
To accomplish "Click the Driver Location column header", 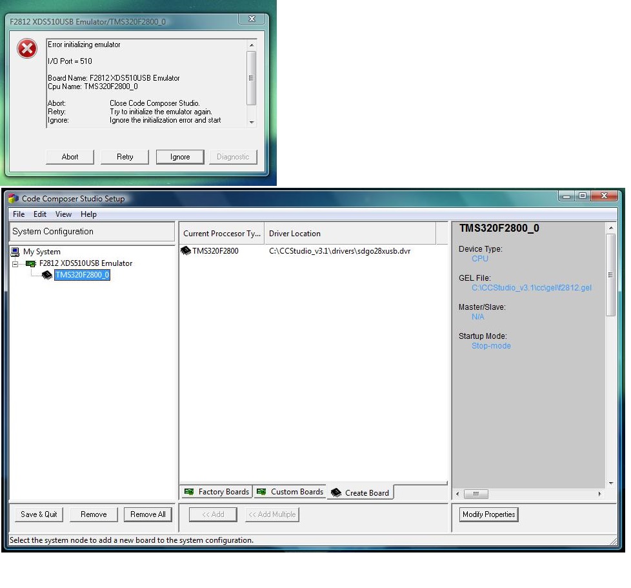I will (x=350, y=234).
